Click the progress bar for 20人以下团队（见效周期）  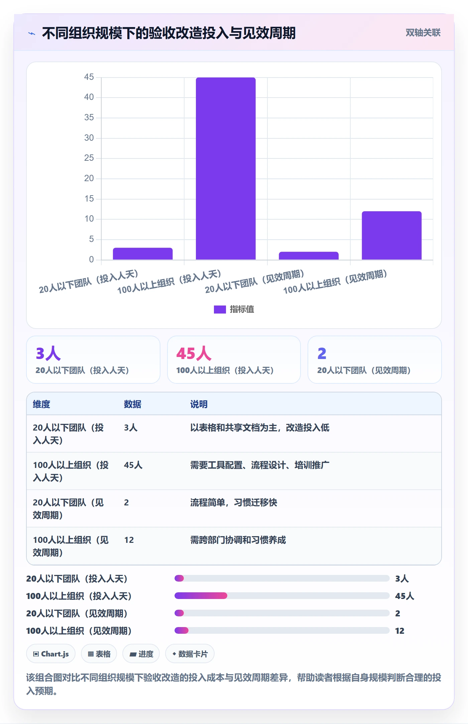[x=282, y=613]
